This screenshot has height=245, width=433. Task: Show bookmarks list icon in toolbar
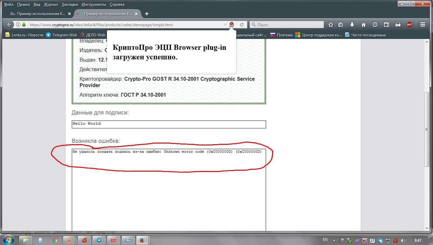pos(341,25)
